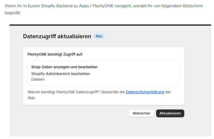Click the word 'navigiert' in the intro sentence
Viewport: 214px width, 139px height.
128,6
